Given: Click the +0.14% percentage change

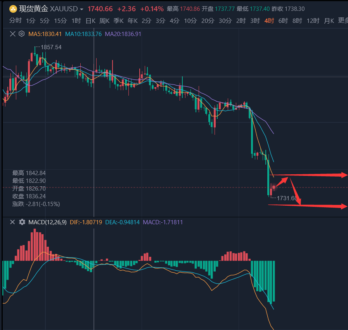Looking at the screenshot, I should pyautogui.click(x=152, y=9).
